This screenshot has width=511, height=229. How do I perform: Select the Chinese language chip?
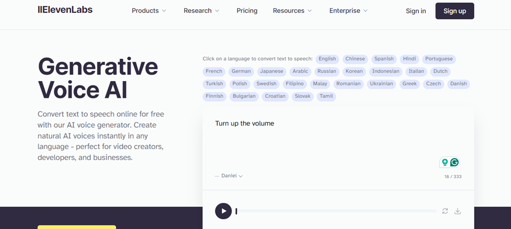355,59
